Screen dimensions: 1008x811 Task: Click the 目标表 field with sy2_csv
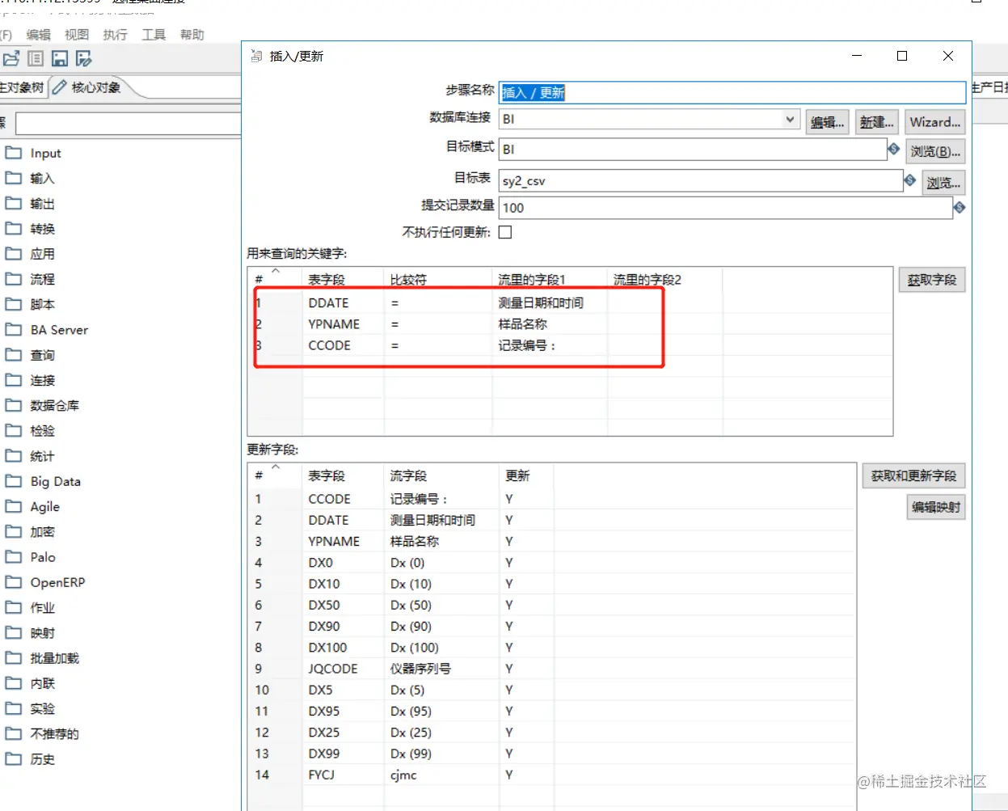coord(701,181)
